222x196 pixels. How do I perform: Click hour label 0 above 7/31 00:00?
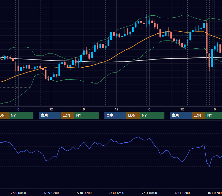point(150,109)
